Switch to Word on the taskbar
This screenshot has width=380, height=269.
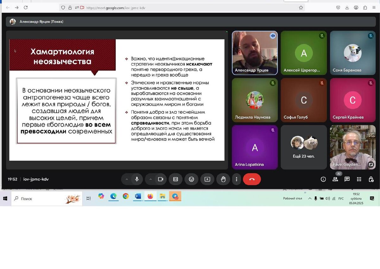[x=138, y=196]
